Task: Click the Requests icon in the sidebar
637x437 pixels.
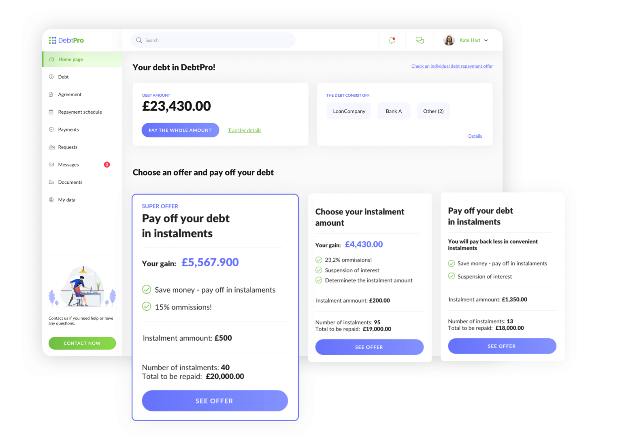Action: click(51, 147)
